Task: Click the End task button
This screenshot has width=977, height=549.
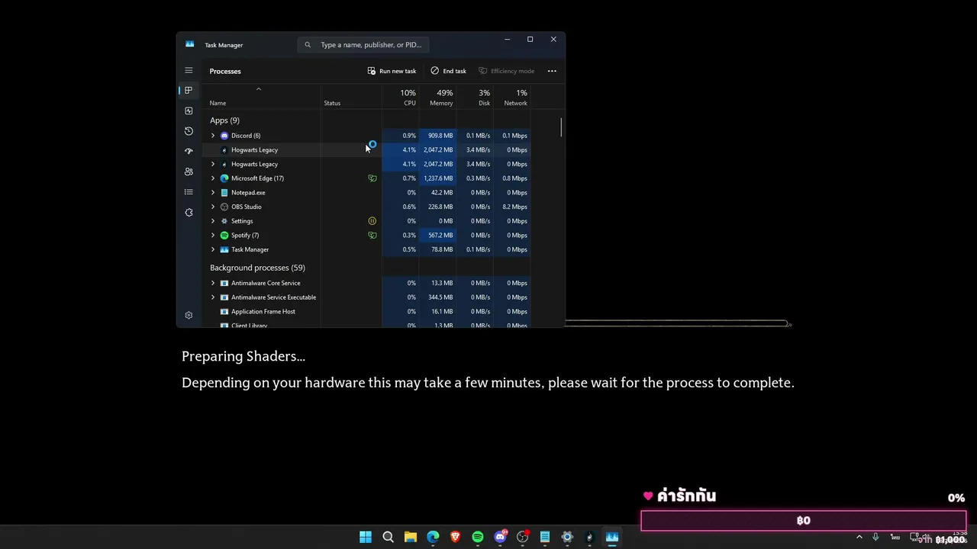Action: (x=448, y=71)
